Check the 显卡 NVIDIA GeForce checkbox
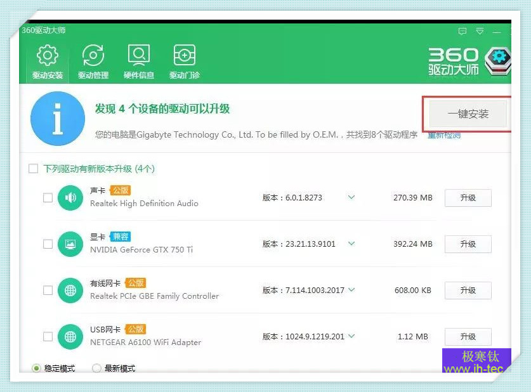Screen dimensions: 531x392 pyautogui.click(x=48, y=244)
